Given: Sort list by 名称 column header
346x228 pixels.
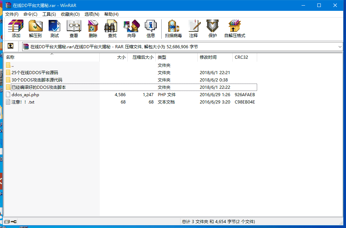Looking at the screenshot, I should tap(10, 57).
